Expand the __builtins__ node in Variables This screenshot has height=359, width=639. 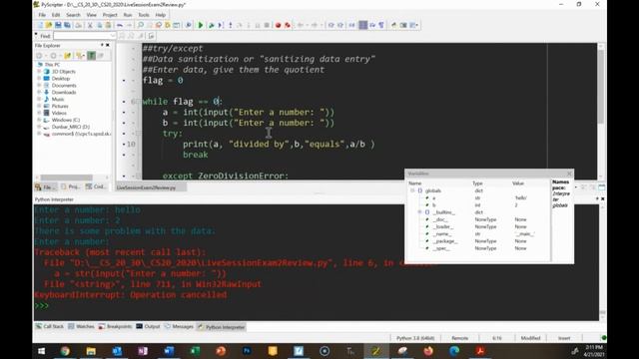tap(419, 212)
